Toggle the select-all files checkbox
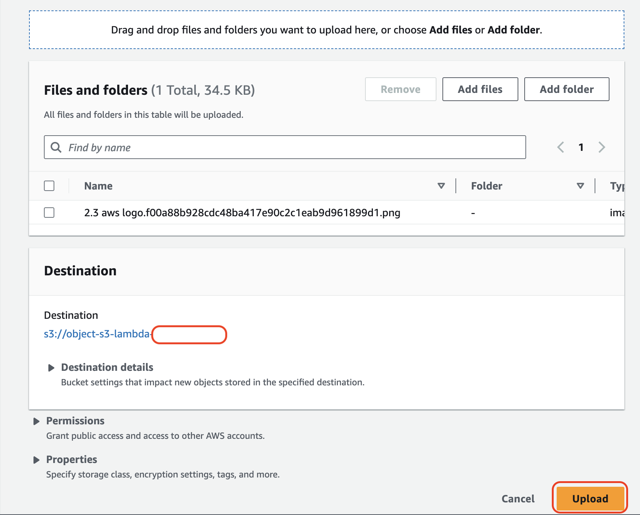 [x=49, y=186]
